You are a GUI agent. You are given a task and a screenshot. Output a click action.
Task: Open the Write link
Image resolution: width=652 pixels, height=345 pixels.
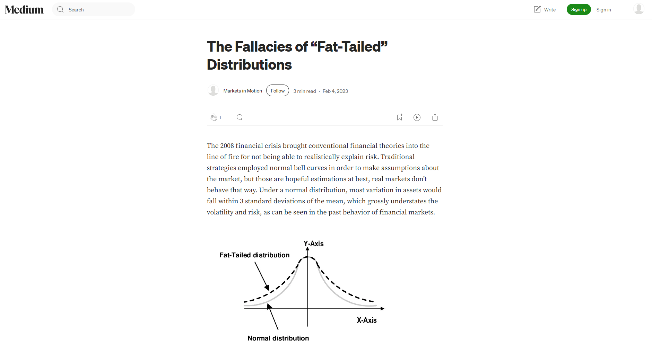[x=545, y=10]
